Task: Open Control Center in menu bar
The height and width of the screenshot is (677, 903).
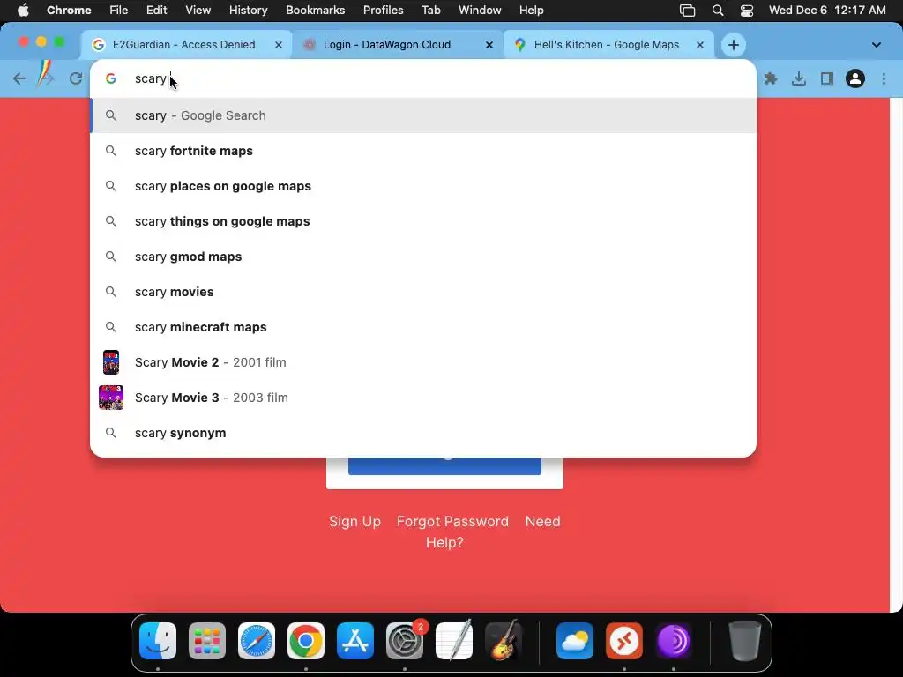Action: tap(747, 11)
